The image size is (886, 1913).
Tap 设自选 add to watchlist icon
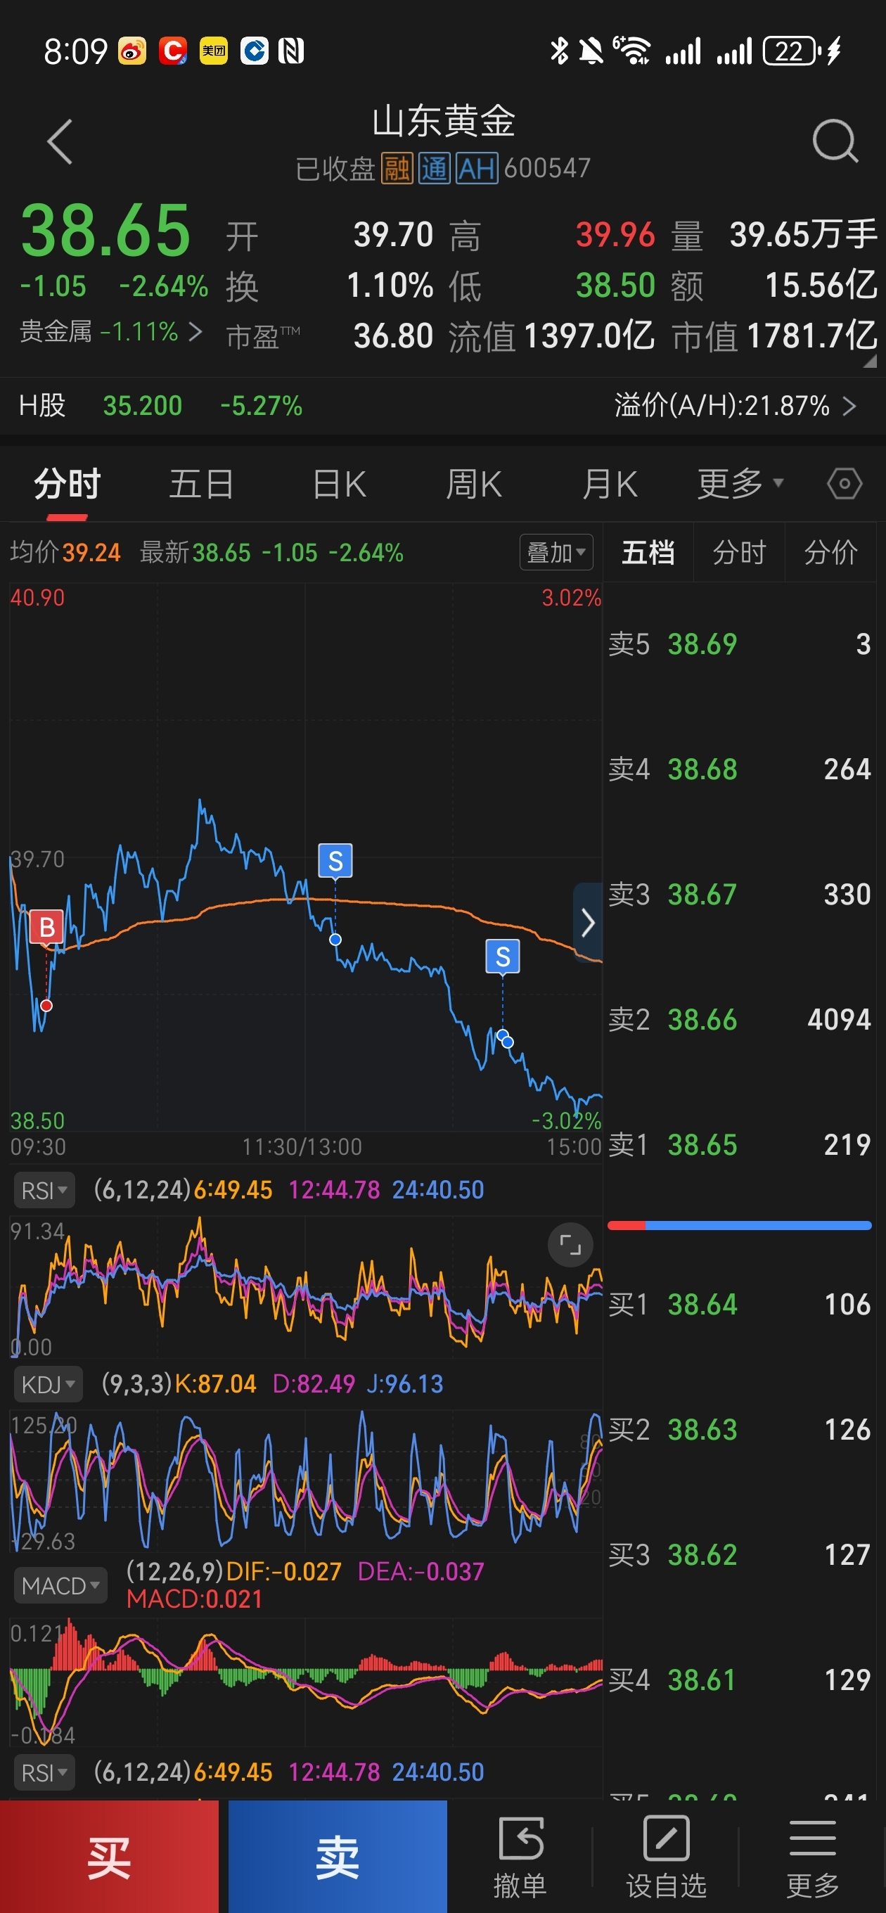coord(666,1855)
